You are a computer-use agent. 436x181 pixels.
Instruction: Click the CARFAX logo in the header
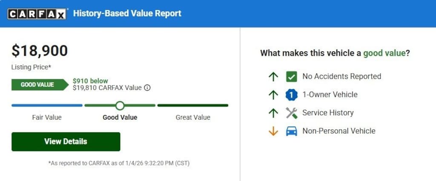[37, 14]
